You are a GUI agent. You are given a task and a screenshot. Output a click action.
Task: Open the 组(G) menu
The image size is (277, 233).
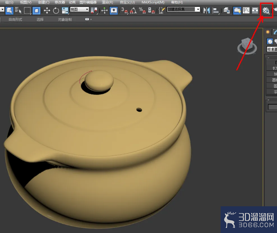[9, 2]
